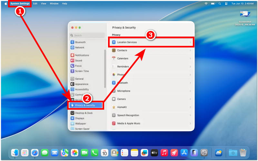Open the Weather app in the Dock
The width and height of the screenshot is (258, 161).
coord(219,153)
